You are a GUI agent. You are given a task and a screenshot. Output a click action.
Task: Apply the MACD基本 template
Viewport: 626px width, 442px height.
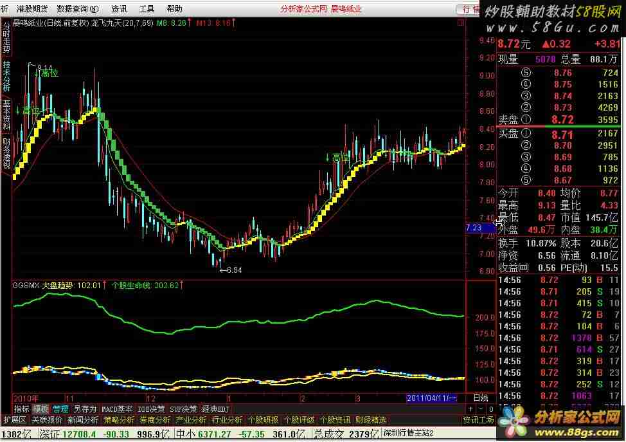pyautogui.click(x=117, y=409)
